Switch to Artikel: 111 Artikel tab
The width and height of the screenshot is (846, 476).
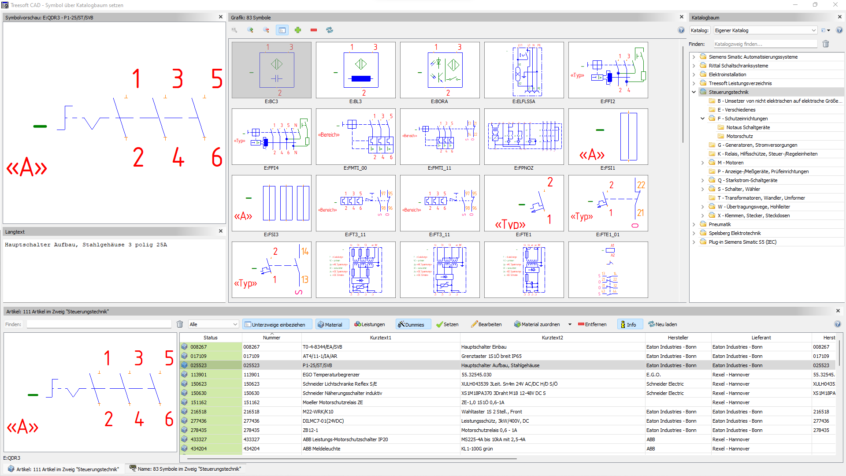coord(63,469)
